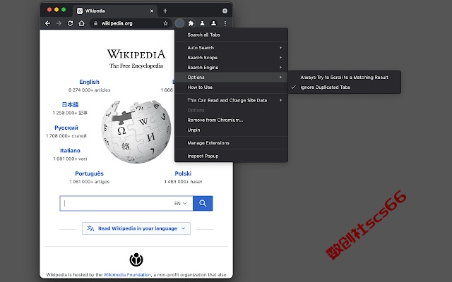Open the profile avatar icon
The height and width of the screenshot is (282, 452).
(x=213, y=23)
